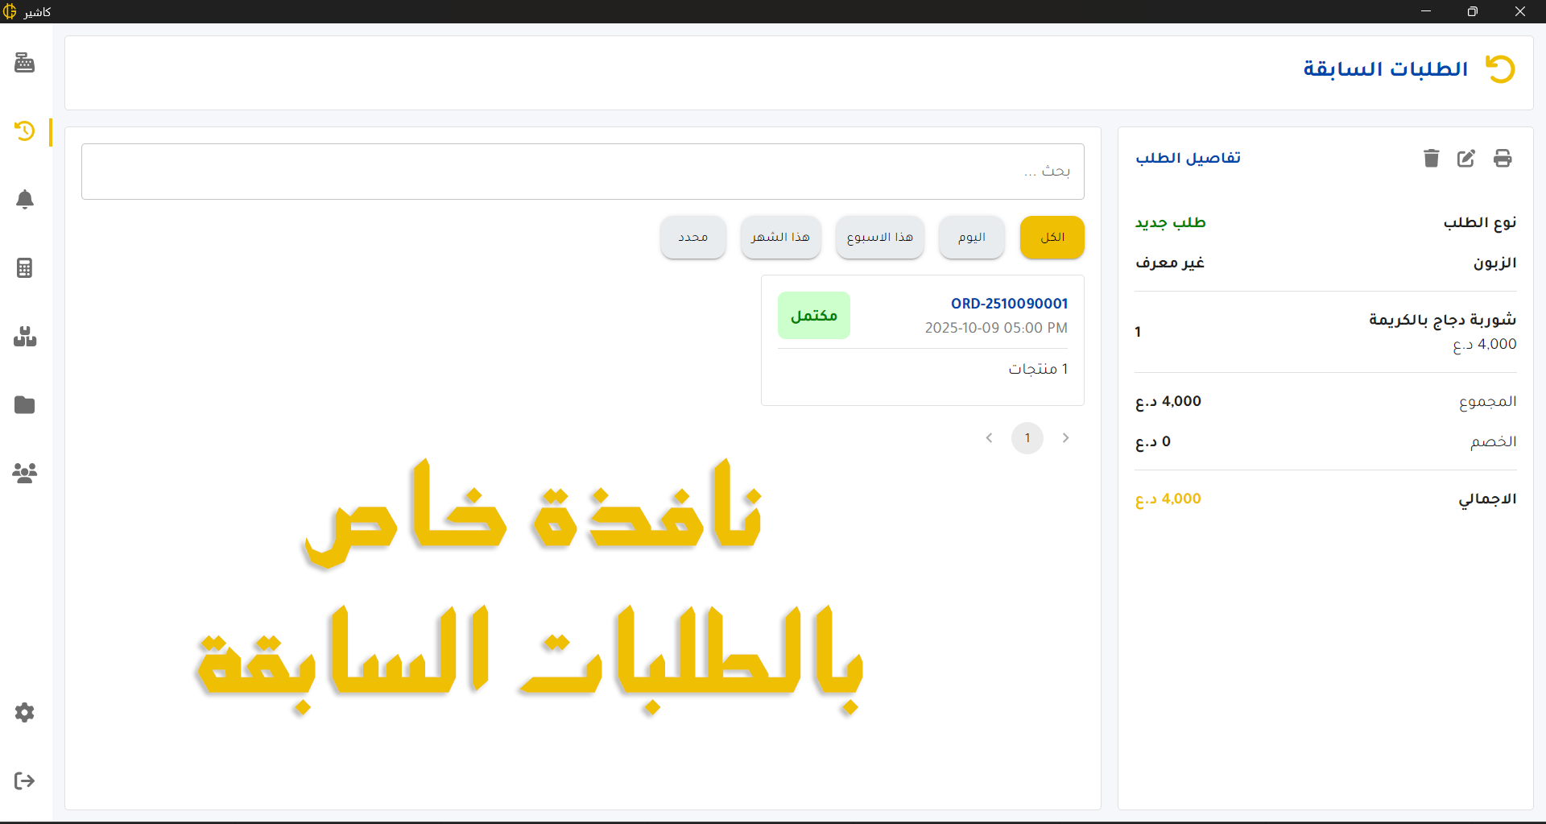The height and width of the screenshot is (824, 1546).
Task: Edit the order using pencil icon
Action: [x=1466, y=158]
